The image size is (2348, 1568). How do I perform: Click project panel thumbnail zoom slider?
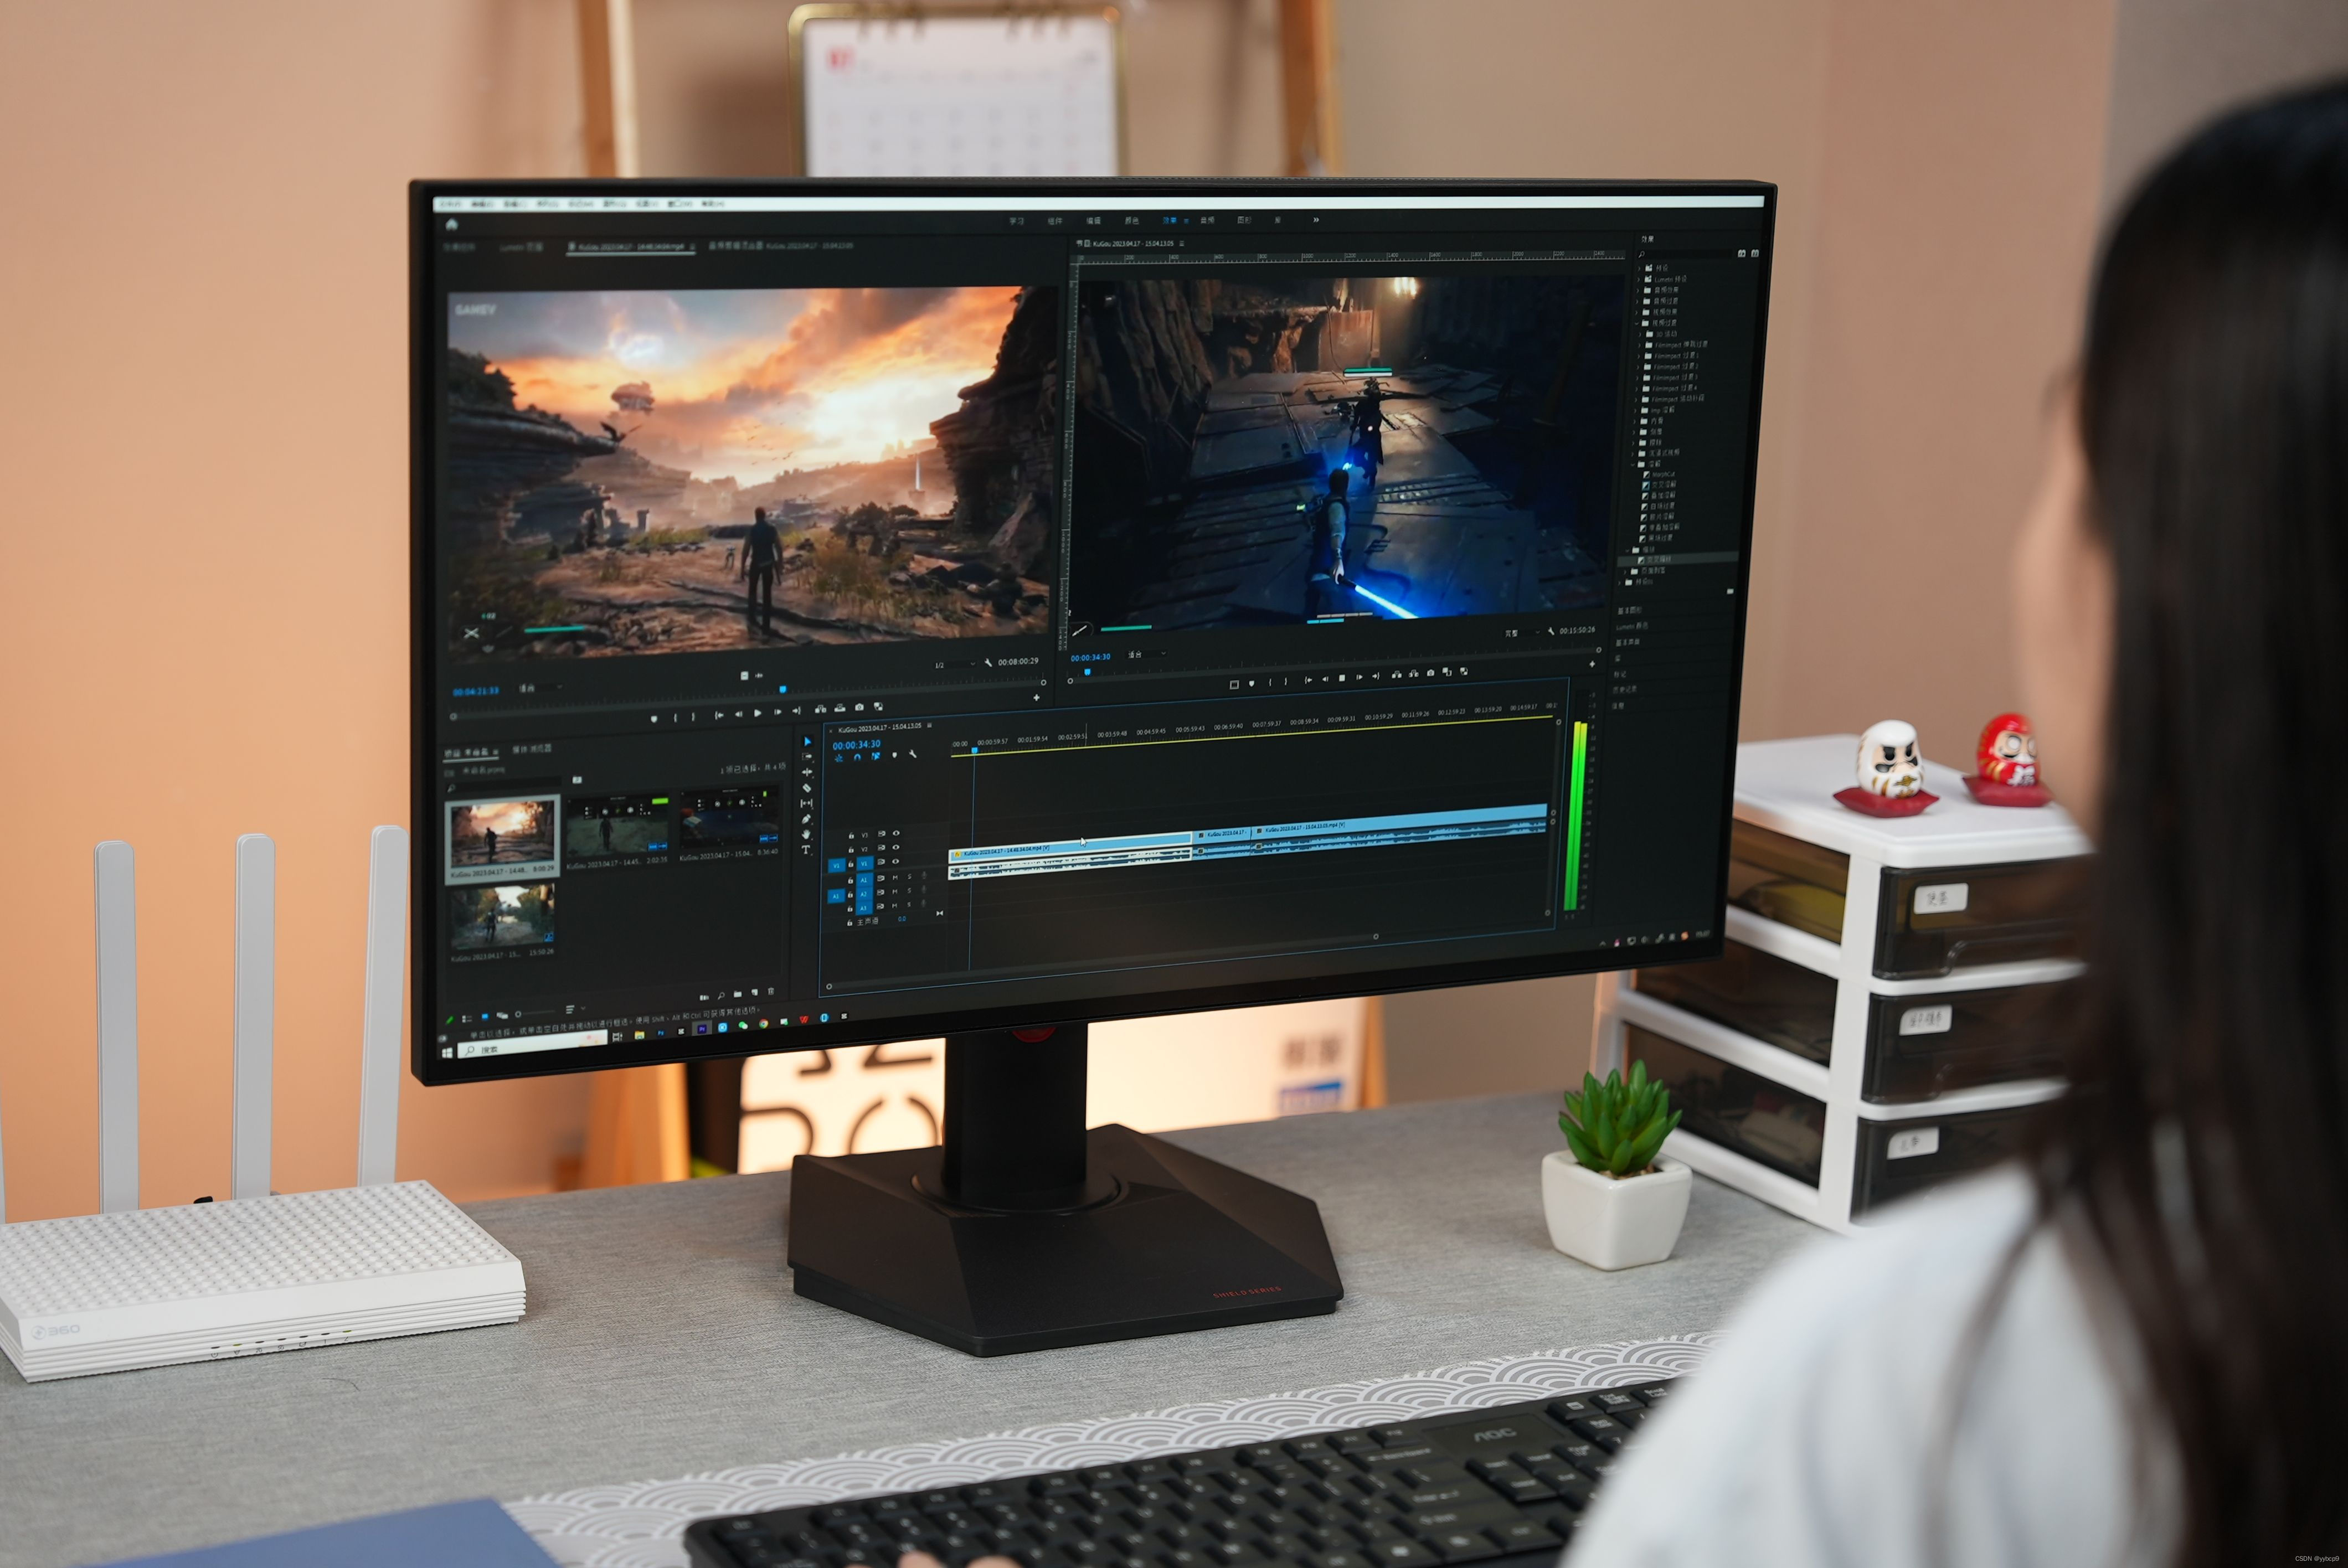click(519, 1014)
